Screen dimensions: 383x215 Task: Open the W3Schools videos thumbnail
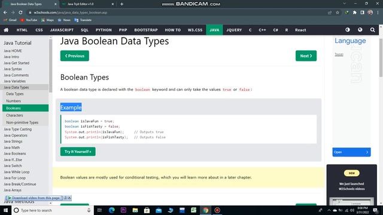click(351, 201)
